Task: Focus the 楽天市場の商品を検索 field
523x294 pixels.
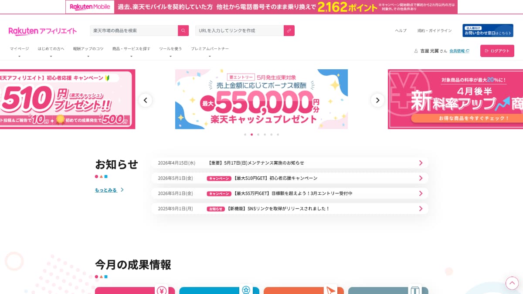Action: click(134, 30)
